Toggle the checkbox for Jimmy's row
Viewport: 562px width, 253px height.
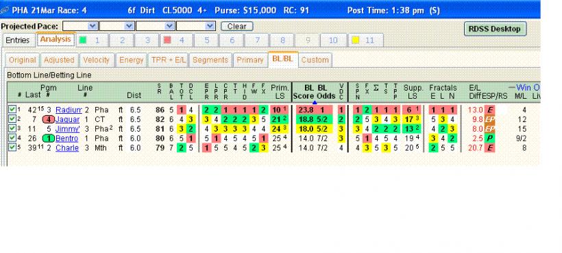(12, 128)
